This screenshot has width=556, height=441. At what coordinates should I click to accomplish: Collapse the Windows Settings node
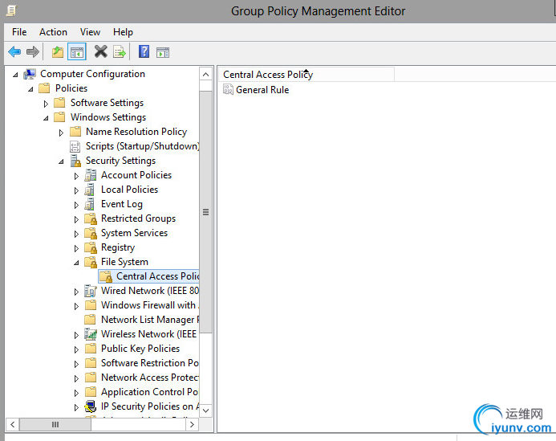tap(46, 118)
